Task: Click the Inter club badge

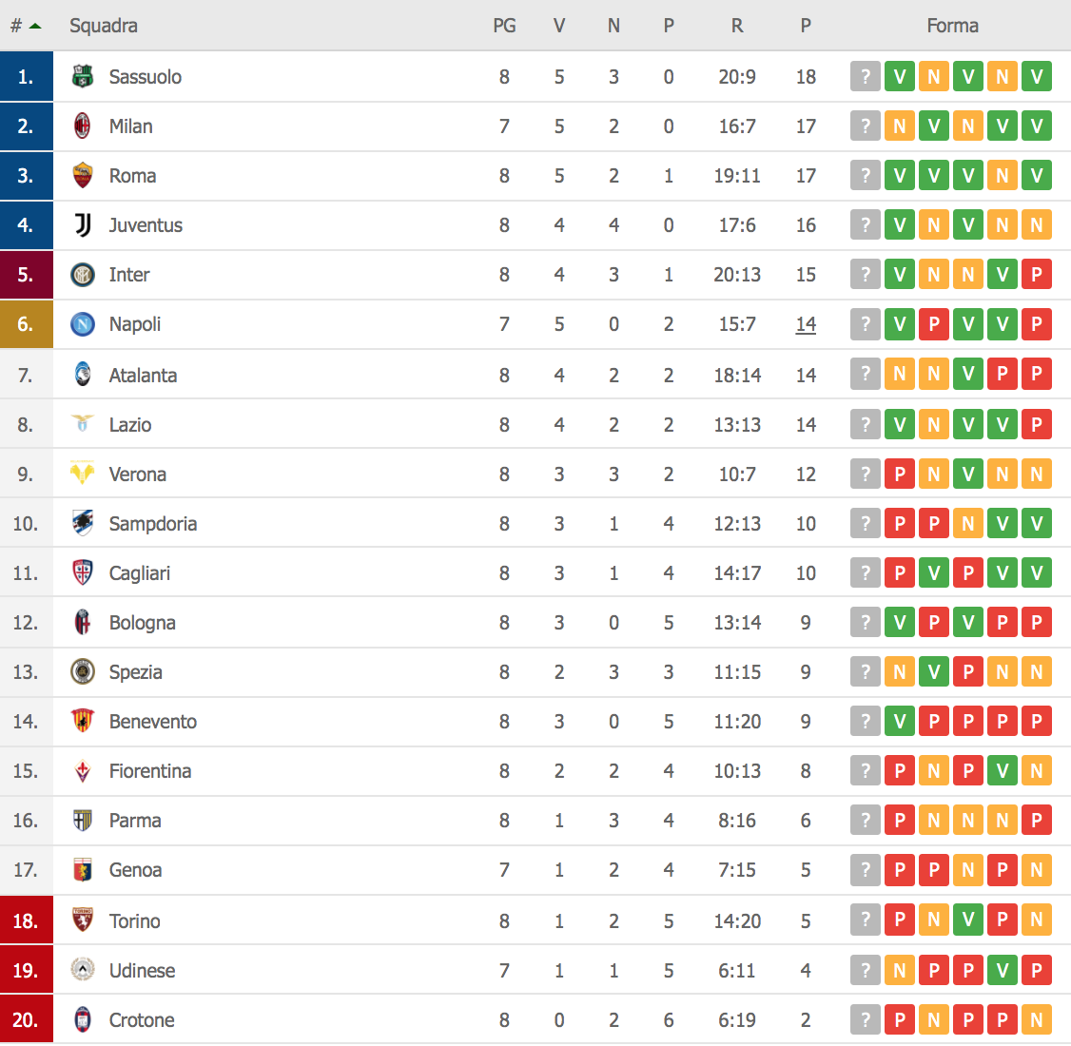Action: [x=84, y=275]
